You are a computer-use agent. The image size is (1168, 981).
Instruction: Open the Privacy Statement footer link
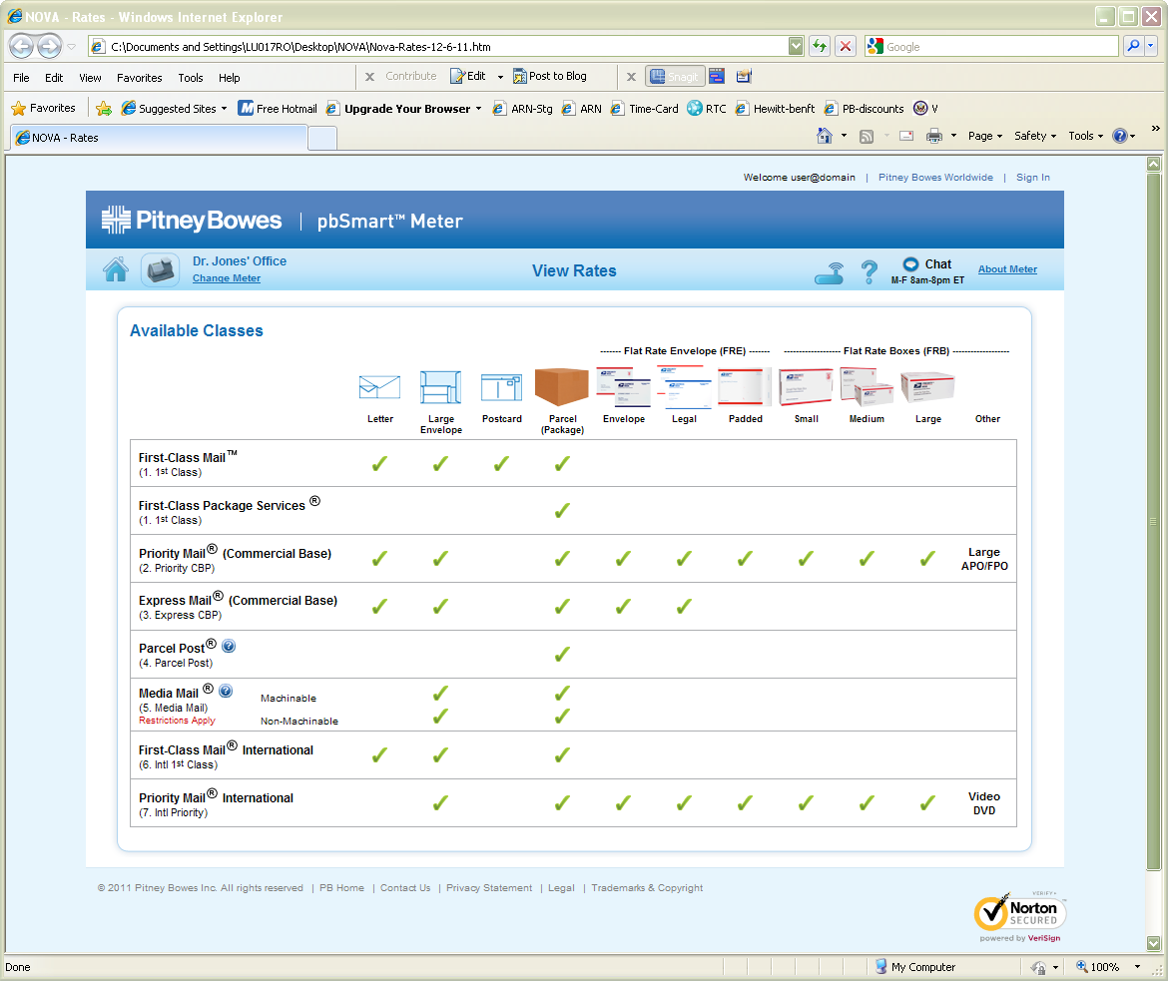(489, 888)
